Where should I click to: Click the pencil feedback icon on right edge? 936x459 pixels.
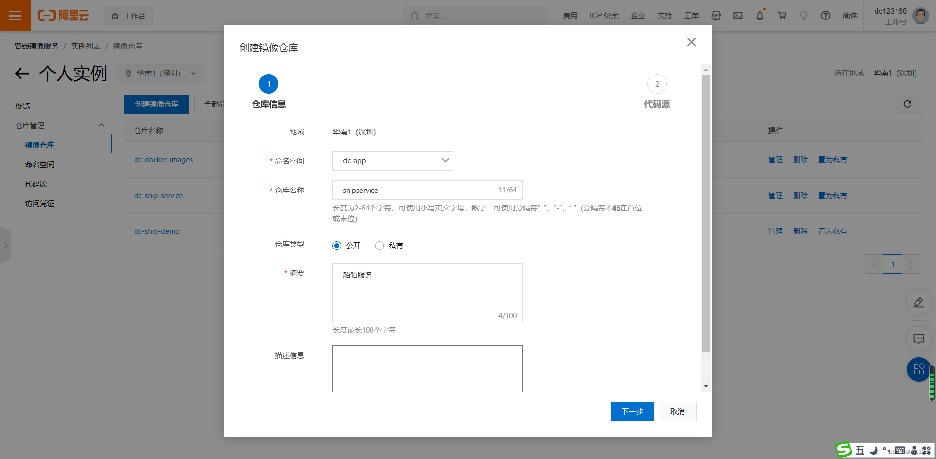918,303
